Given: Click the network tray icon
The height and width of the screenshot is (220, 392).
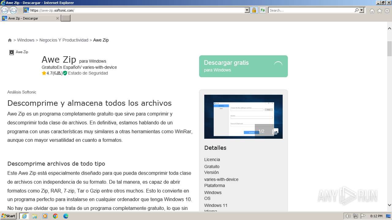Looking at the screenshot, I should 356,216.
